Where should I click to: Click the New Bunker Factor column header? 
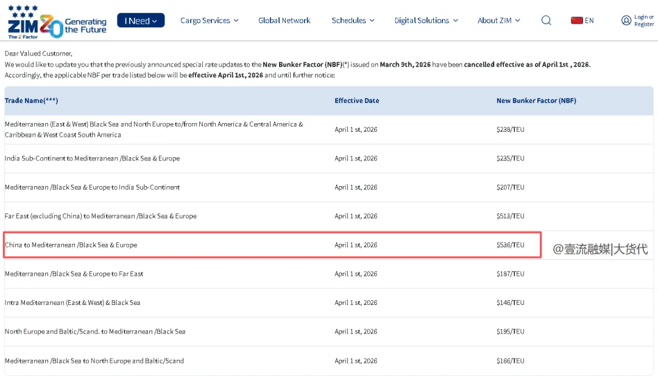[x=536, y=101]
